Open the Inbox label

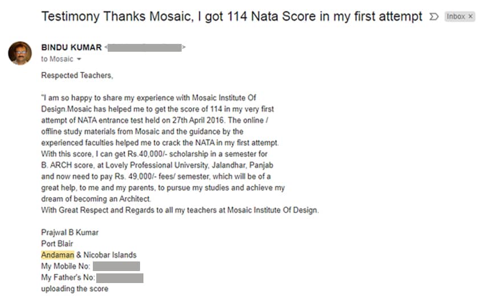click(x=456, y=17)
